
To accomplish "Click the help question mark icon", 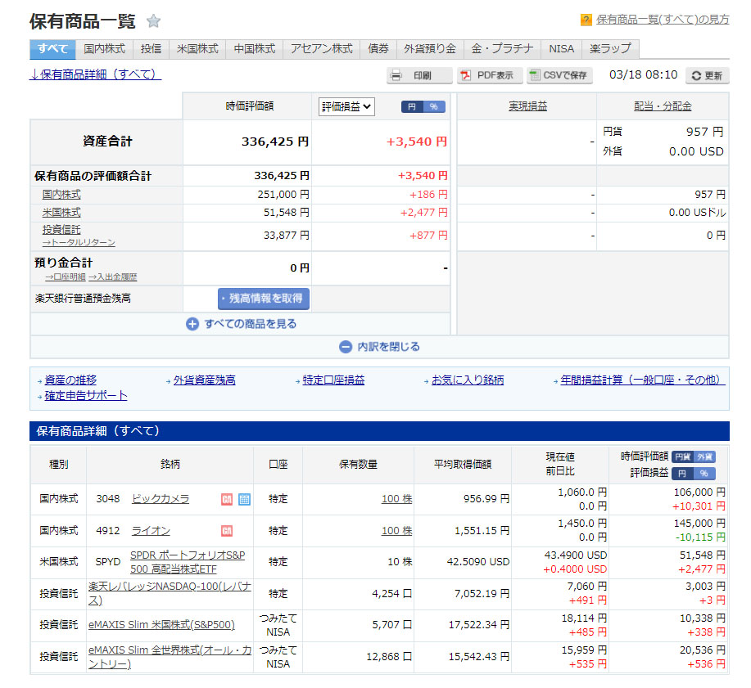I will tap(586, 20).
